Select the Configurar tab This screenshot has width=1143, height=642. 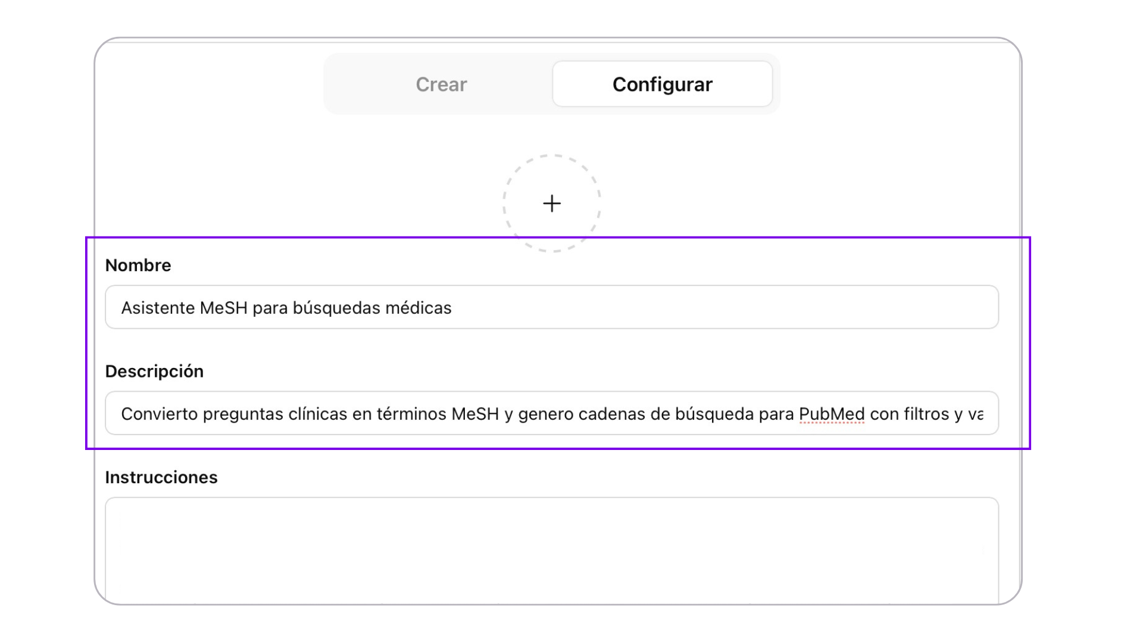[662, 84]
